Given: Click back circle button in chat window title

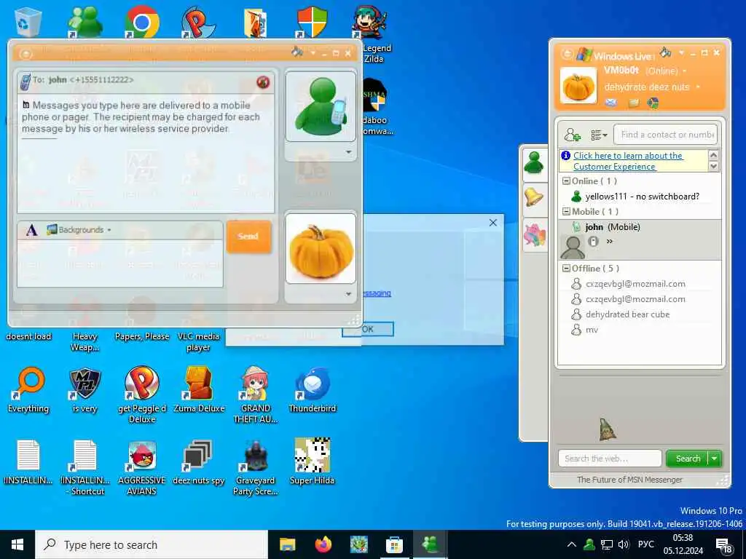Looking at the screenshot, I should coord(25,54).
